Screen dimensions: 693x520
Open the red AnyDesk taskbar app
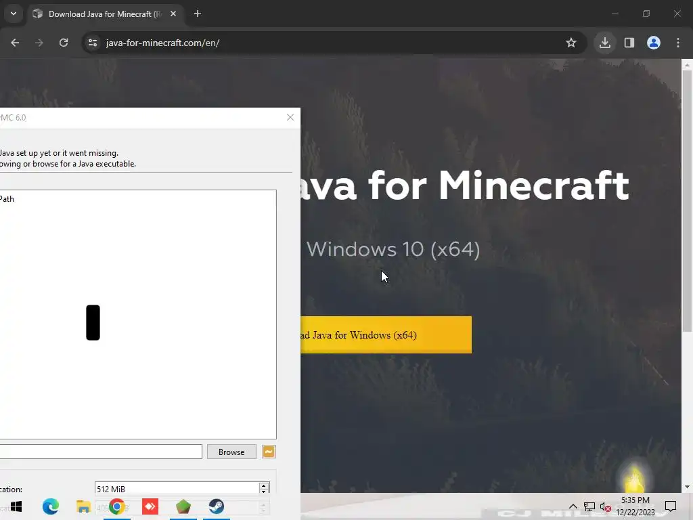[150, 506]
